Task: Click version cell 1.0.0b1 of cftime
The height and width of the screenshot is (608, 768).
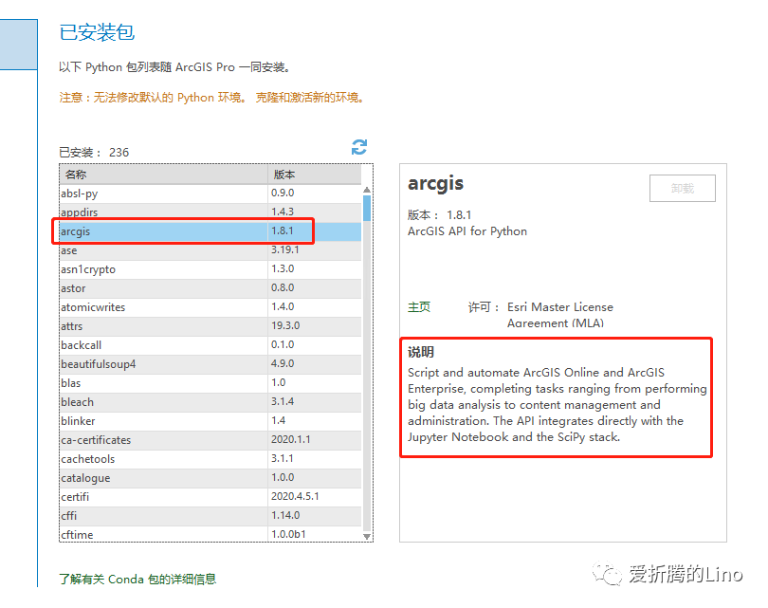Action: pos(315,534)
